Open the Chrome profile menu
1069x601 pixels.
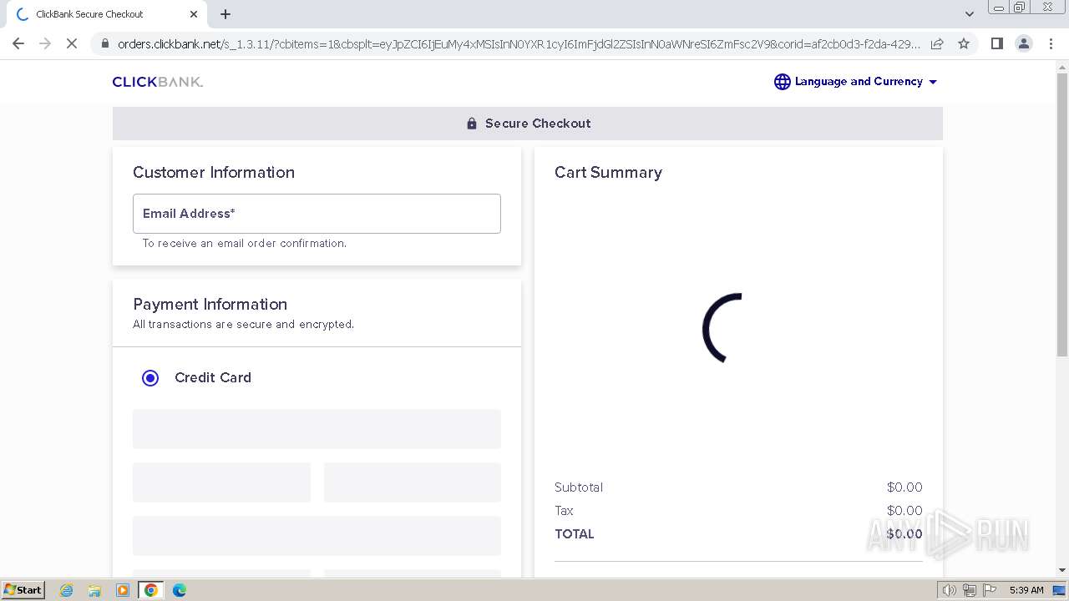coord(1023,43)
